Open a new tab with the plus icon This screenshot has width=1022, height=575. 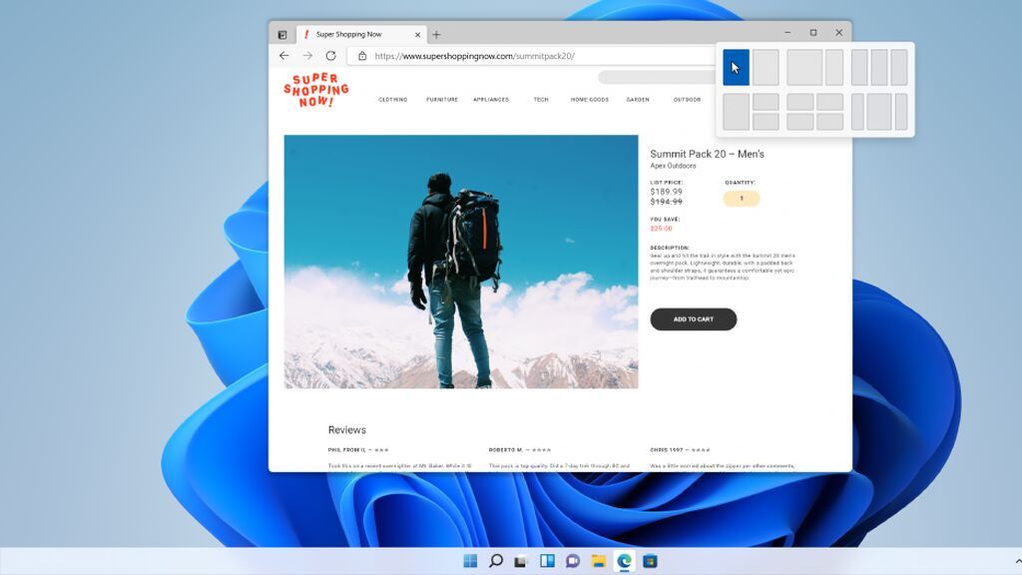(x=436, y=34)
